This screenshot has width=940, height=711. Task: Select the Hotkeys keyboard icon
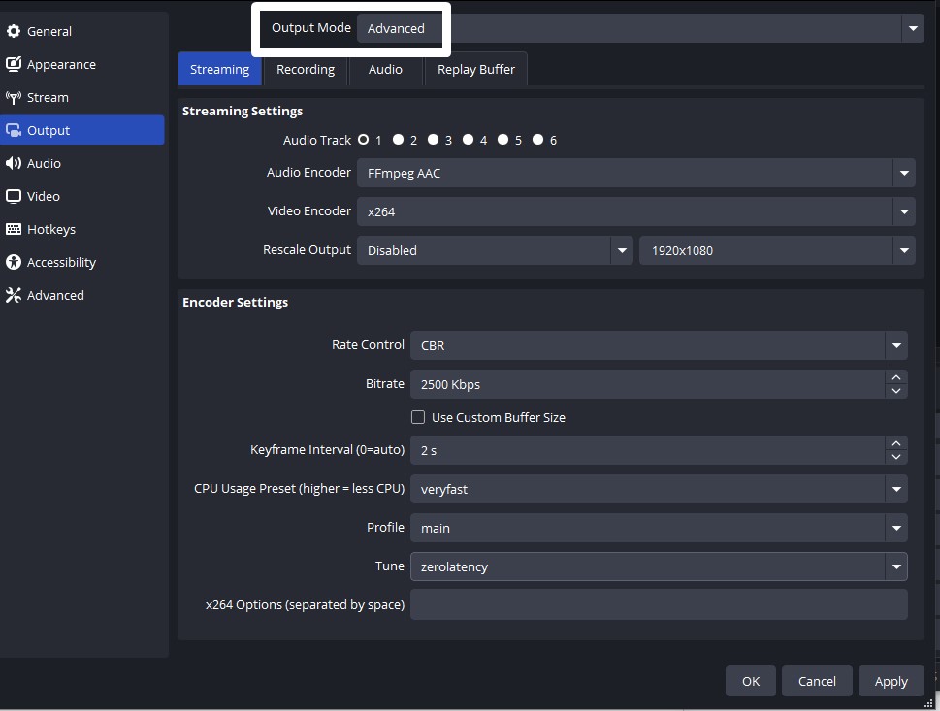tap(14, 229)
